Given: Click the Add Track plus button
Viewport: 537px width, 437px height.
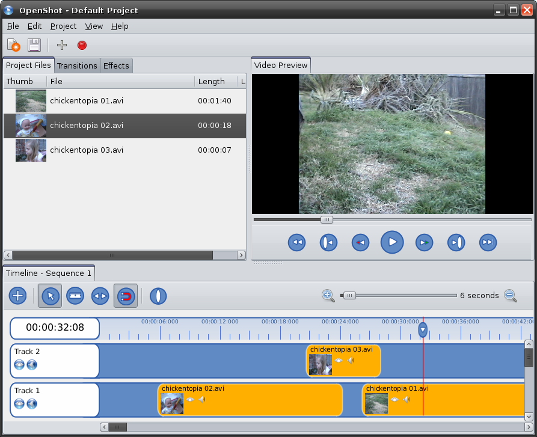Looking at the screenshot, I should pos(17,296).
